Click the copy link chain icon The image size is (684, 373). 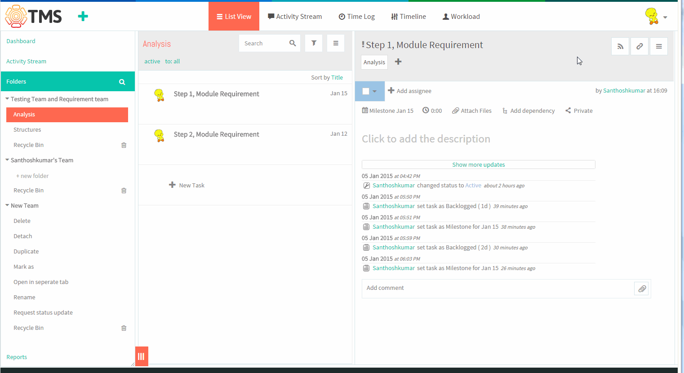(x=640, y=46)
